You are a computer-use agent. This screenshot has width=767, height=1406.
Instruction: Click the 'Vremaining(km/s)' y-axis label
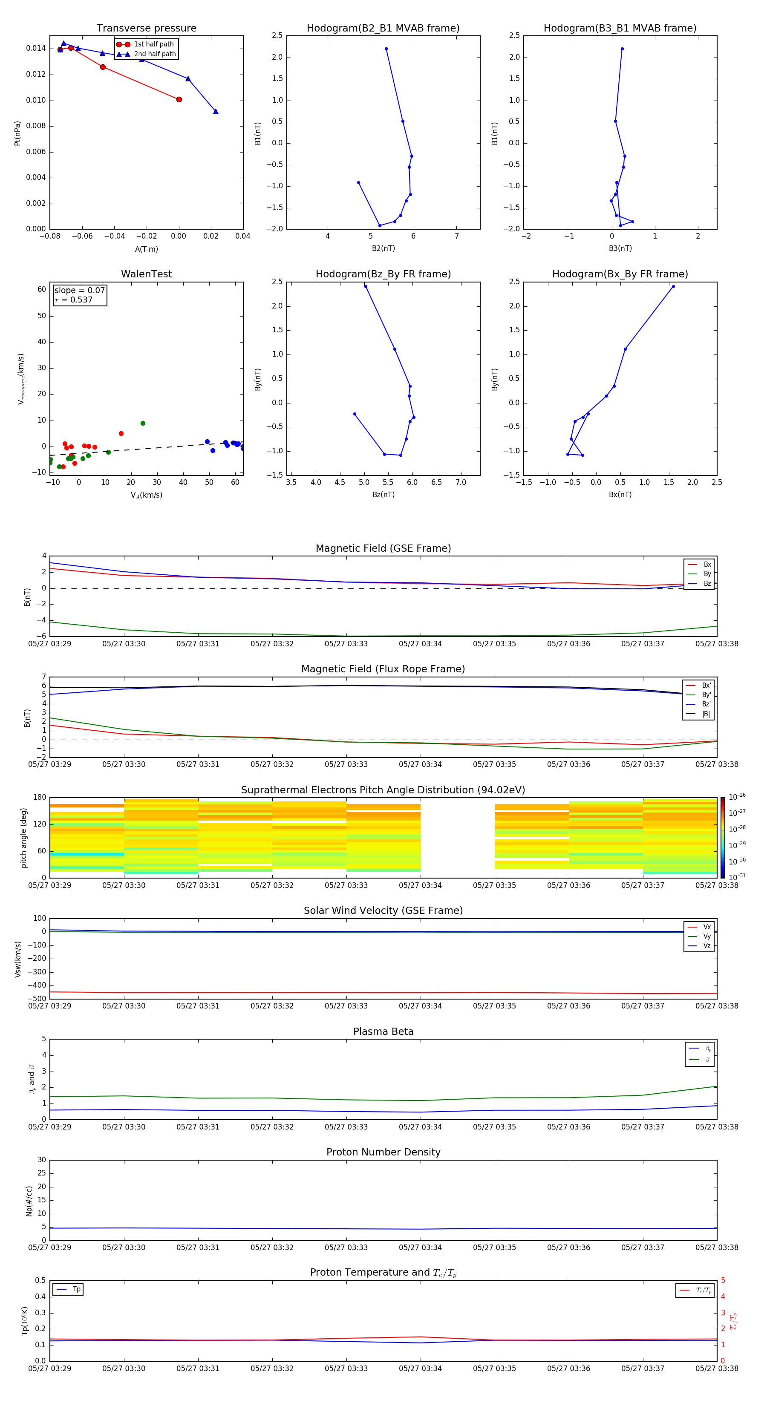[21, 379]
